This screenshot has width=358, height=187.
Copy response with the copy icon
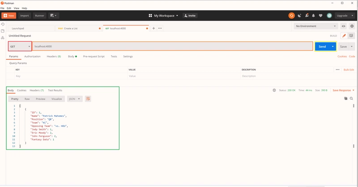tap(345, 98)
